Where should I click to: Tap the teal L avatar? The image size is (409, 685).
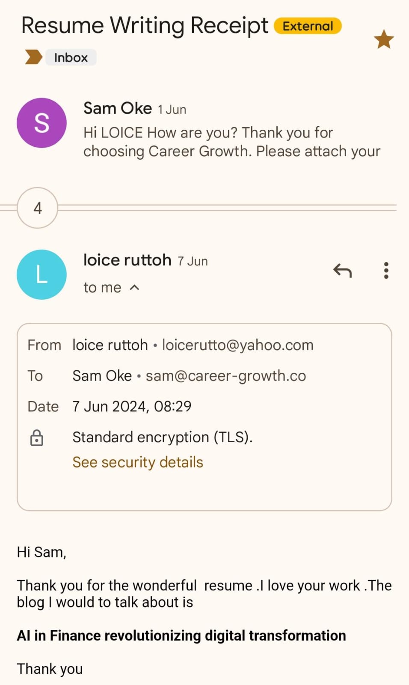41,274
